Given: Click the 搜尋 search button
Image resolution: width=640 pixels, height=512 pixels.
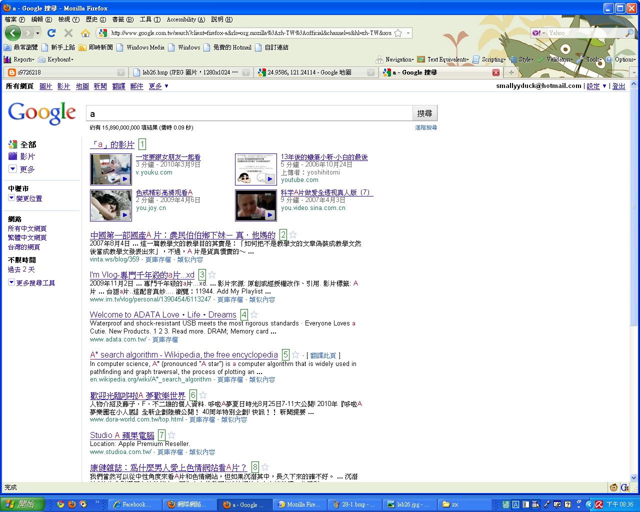Looking at the screenshot, I should [x=425, y=113].
